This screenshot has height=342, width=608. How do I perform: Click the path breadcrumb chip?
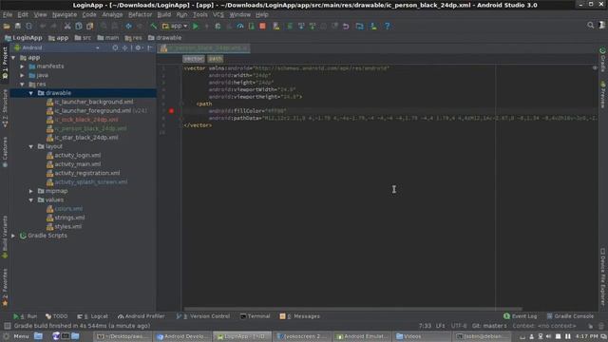coord(216,59)
